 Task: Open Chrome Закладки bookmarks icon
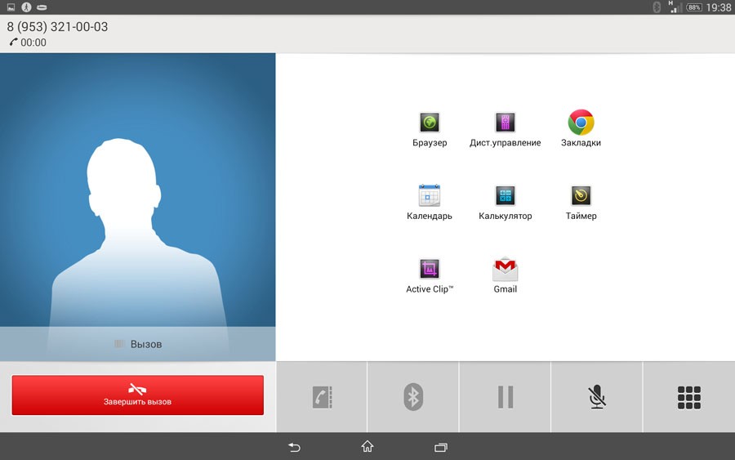pos(581,123)
